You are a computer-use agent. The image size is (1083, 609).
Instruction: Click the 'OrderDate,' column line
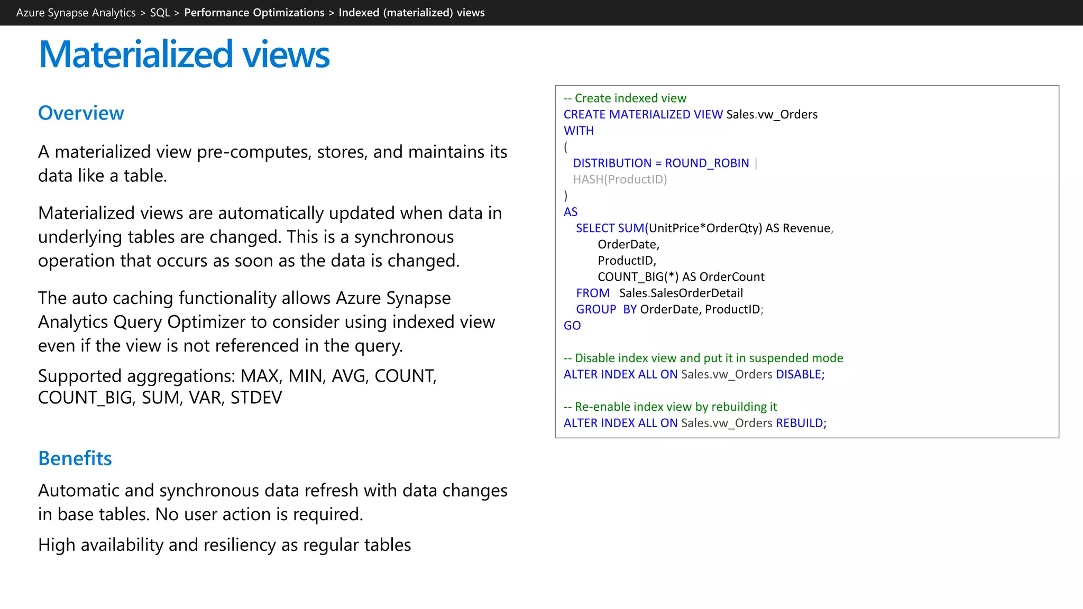[628, 245]
